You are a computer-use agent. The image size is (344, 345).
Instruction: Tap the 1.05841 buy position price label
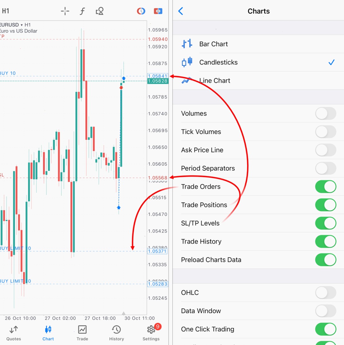click(x=157, y=76)
